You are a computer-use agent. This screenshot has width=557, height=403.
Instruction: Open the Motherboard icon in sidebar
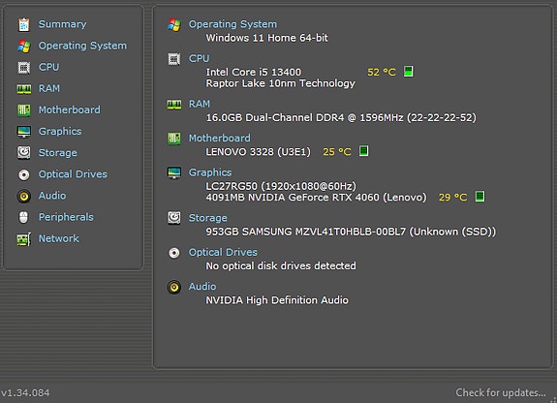point(24,110)
